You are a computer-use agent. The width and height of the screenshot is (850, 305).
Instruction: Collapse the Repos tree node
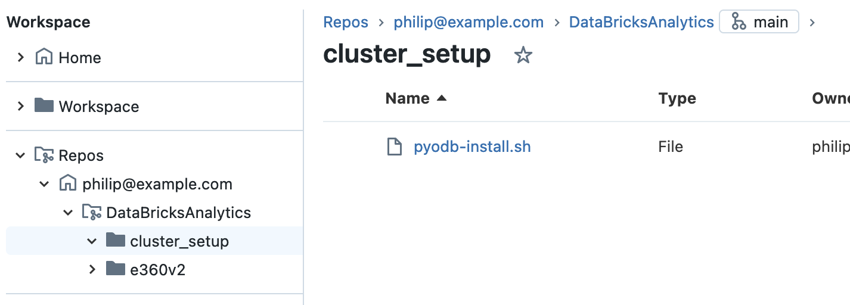(21, 155)
